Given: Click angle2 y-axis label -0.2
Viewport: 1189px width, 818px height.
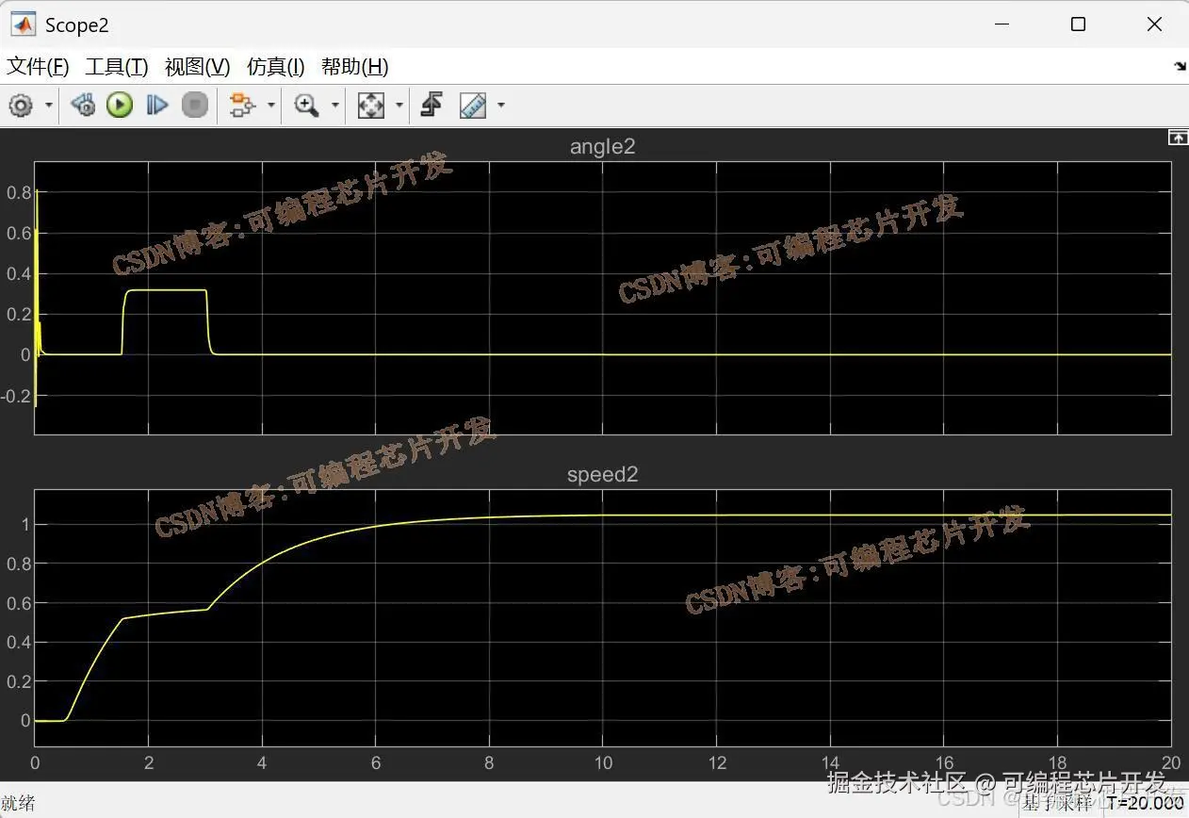Looking at the screenshot, I should (x=16, y=396).
